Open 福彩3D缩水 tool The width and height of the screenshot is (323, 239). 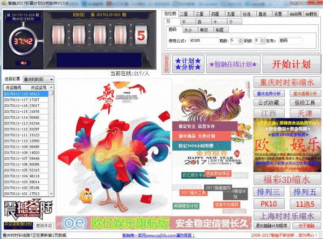coord(287,179)
